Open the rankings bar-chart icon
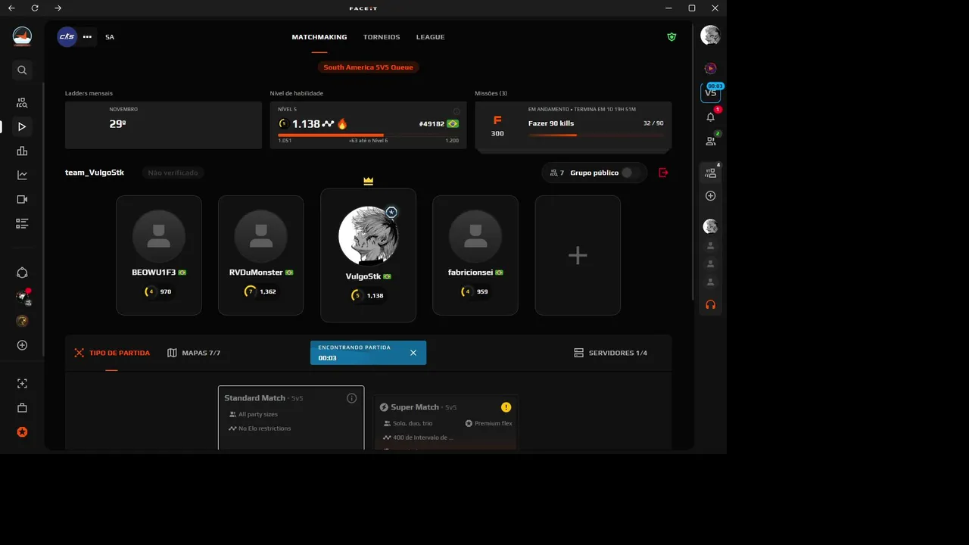 (22, 151)
